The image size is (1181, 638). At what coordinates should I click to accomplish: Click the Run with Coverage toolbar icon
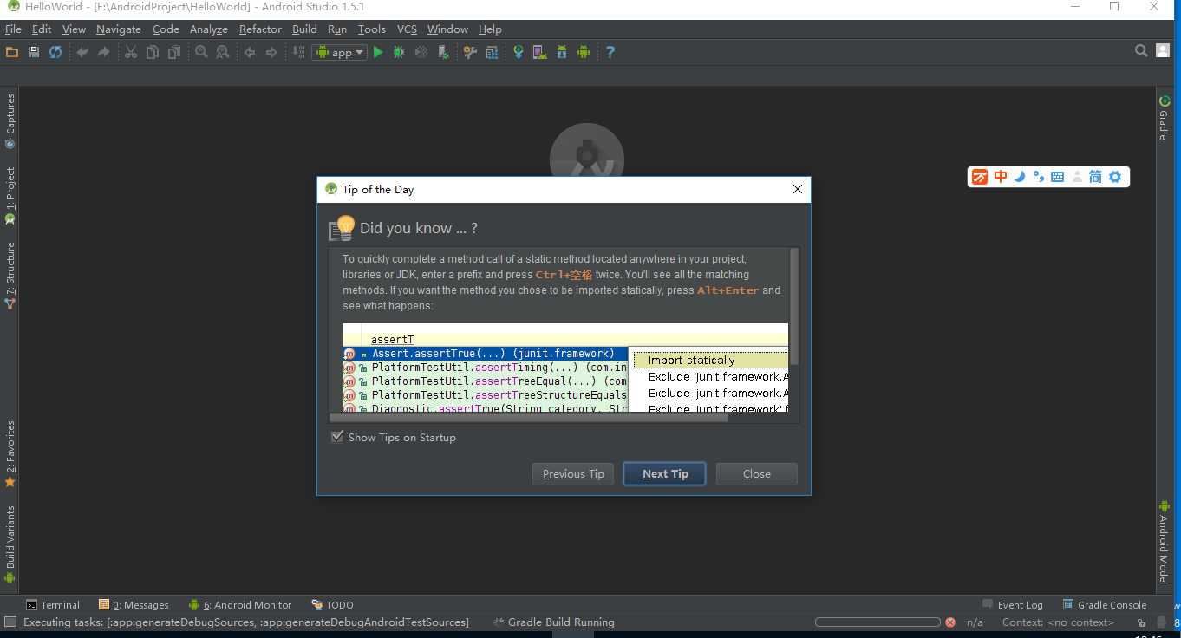click(421, 52)
